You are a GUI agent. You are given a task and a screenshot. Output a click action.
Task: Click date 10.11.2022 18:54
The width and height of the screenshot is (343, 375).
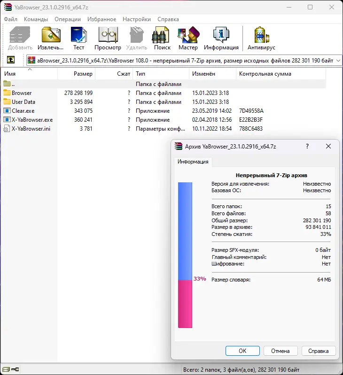(212, 129)
